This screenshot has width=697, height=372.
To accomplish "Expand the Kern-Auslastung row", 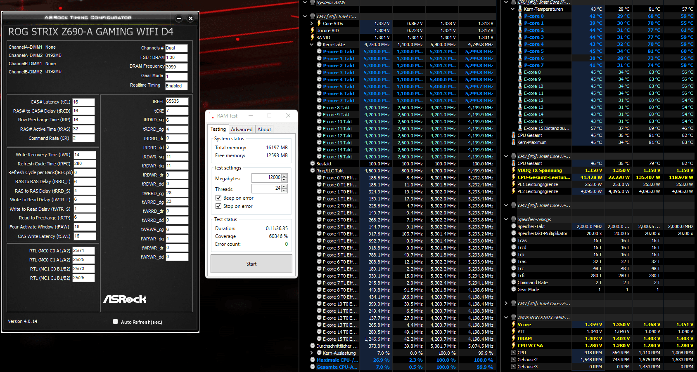I will click(312, 353).
